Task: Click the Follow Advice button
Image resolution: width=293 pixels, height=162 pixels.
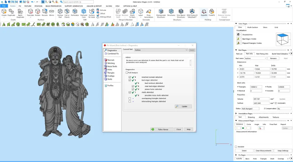Action: [162, 129]
